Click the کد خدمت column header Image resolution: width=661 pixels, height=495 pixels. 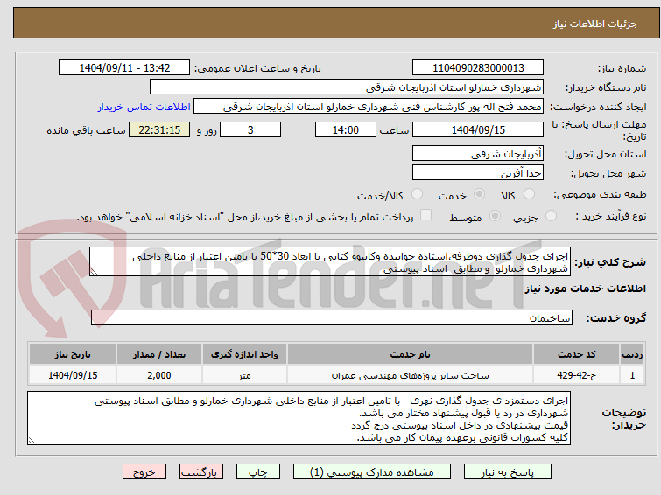tap(576, 354)
